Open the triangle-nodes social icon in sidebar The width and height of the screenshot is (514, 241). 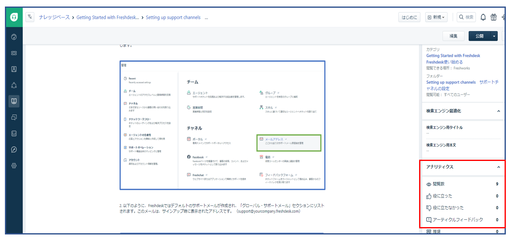[x=14, y=85]
